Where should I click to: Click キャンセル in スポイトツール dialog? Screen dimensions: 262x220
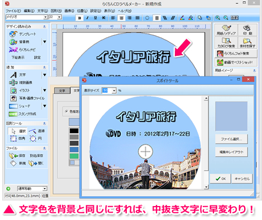coord(242,179)
